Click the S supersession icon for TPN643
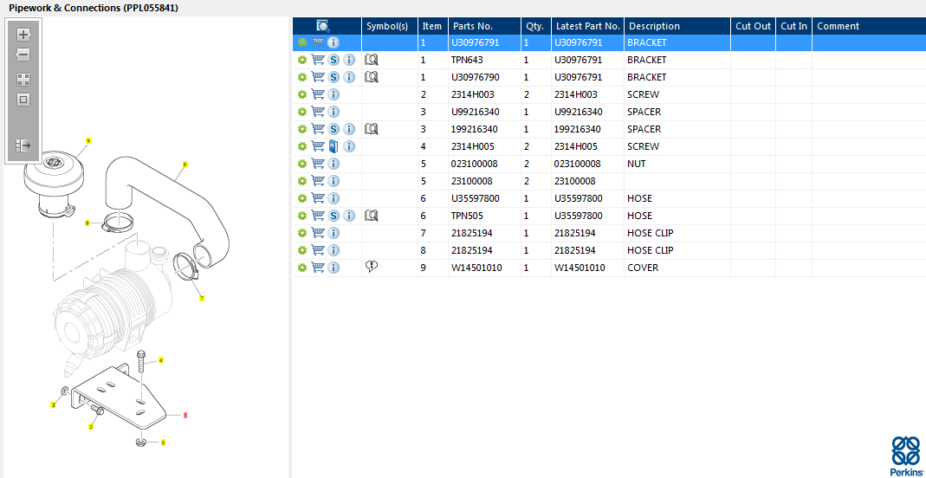Screen dimensions: 926x478 coord(333,60)
